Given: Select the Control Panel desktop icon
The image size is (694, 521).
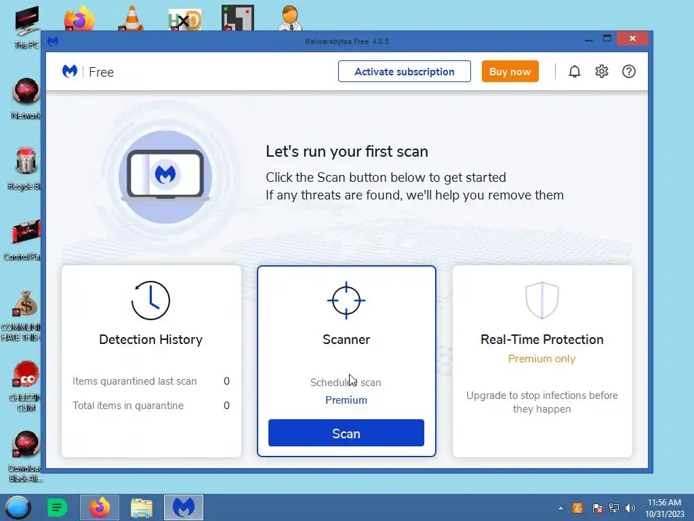Looking at the screenshot, I should coord(23,239).
